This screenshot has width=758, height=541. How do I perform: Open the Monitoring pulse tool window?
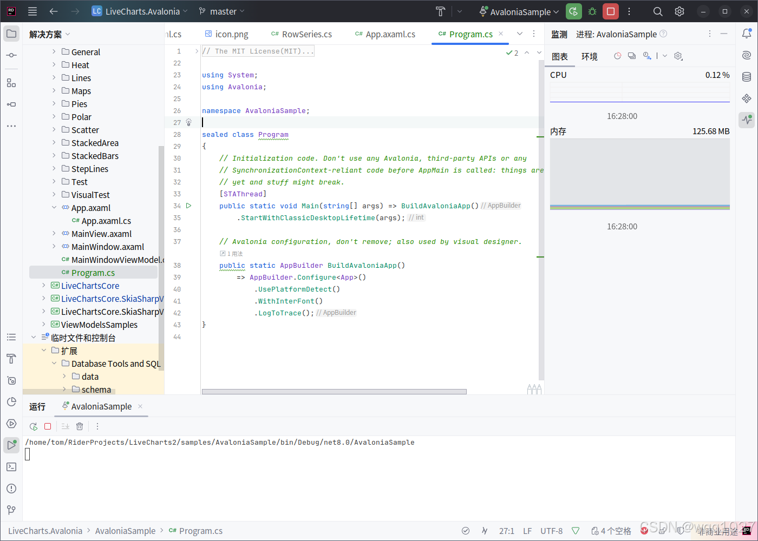tap(747, 120)
